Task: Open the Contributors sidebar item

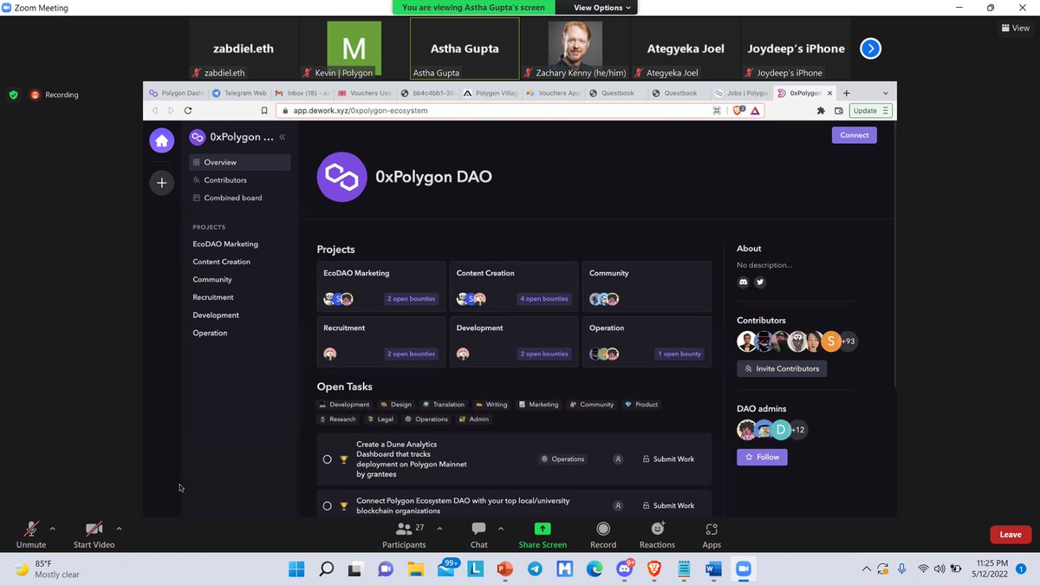Action: pyautogui.click(x=240, y=180)
